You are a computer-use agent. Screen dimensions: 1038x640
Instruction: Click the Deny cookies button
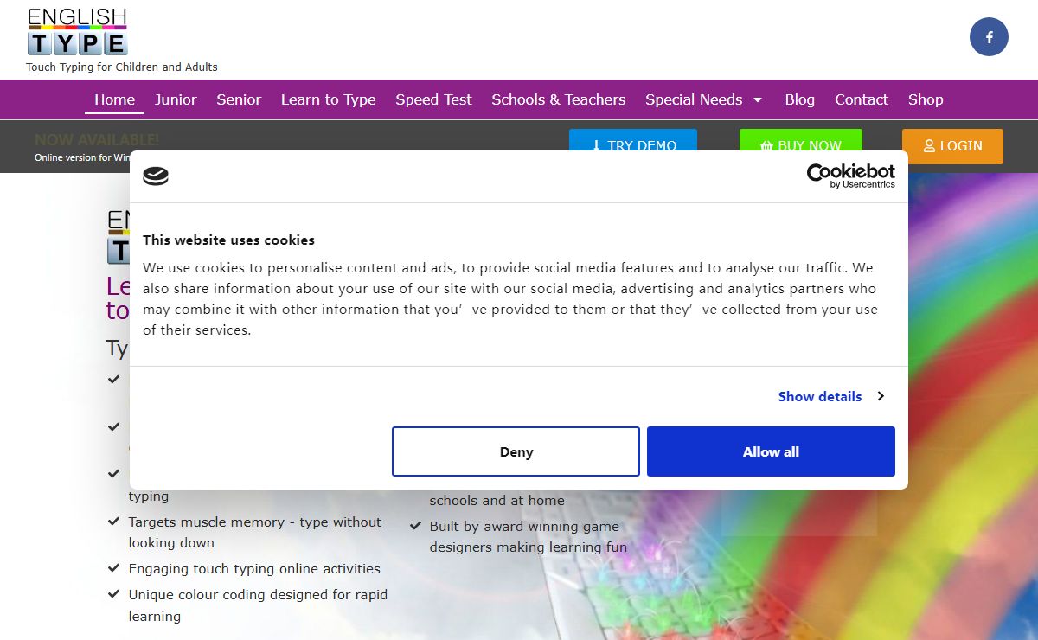click(516, 451)
